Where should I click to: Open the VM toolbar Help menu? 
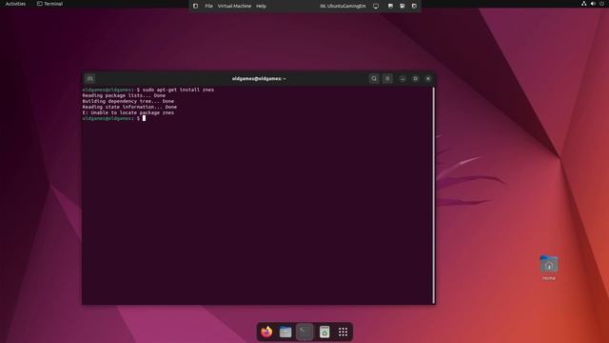pos(261,6)
